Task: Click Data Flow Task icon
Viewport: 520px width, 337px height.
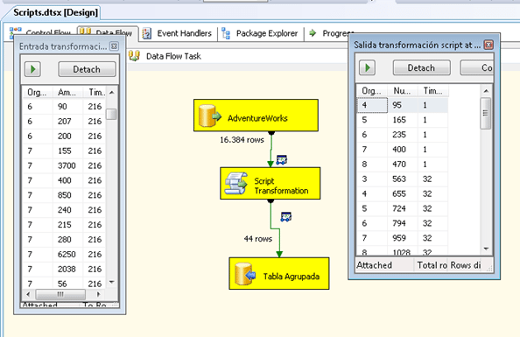Action: [x=134, y=56]
